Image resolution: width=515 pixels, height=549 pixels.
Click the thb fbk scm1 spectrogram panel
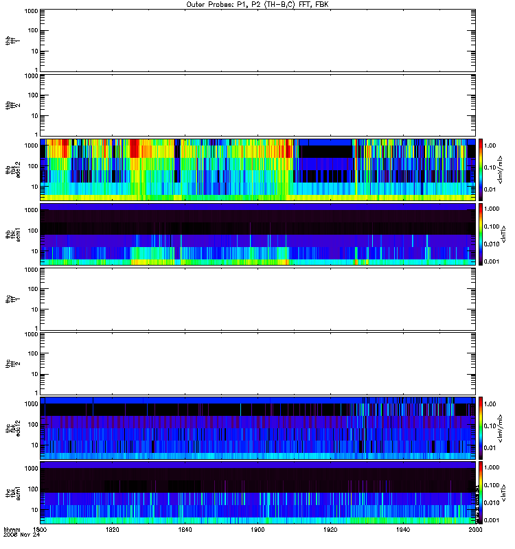257,234
